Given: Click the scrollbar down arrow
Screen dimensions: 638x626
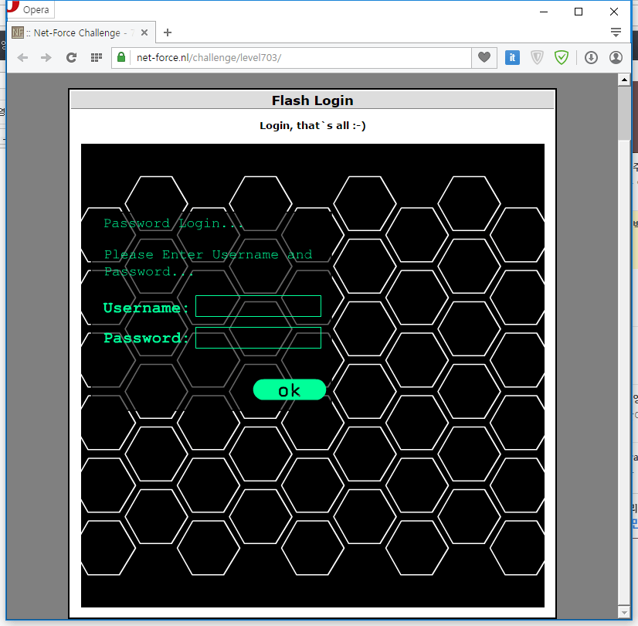Looking at the screenshot, I should (624, 612).
